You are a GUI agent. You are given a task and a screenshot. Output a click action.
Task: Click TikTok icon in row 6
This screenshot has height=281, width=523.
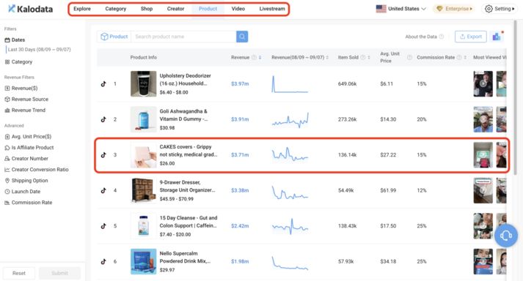[103, 261]
